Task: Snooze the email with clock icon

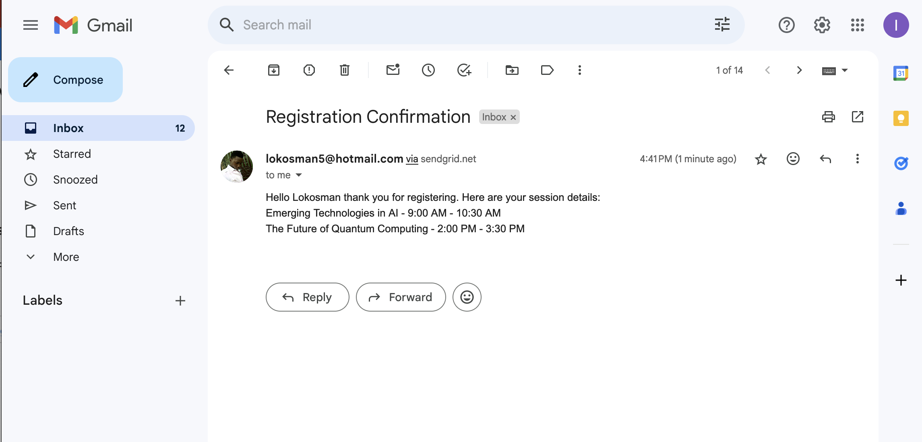Action: click(428, 70)
